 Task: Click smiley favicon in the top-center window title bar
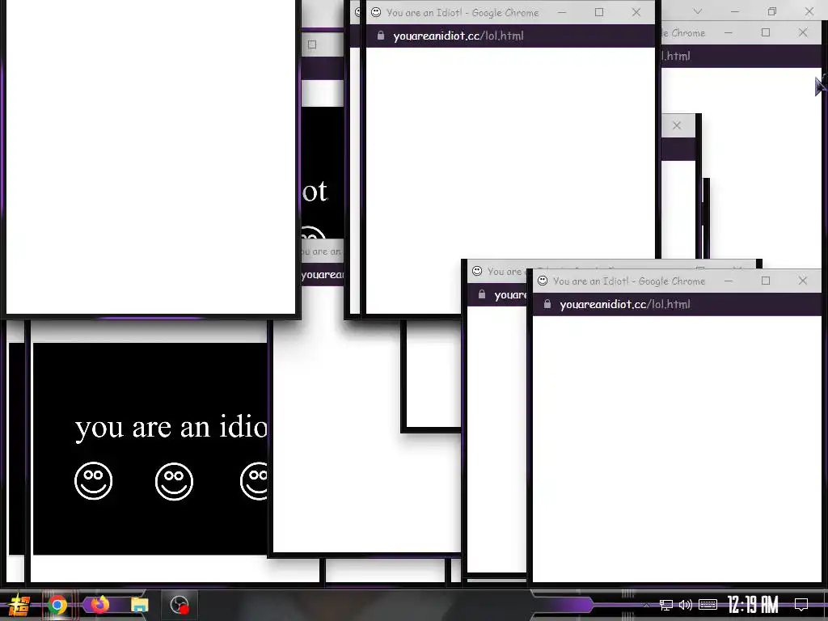coord(376,12)
